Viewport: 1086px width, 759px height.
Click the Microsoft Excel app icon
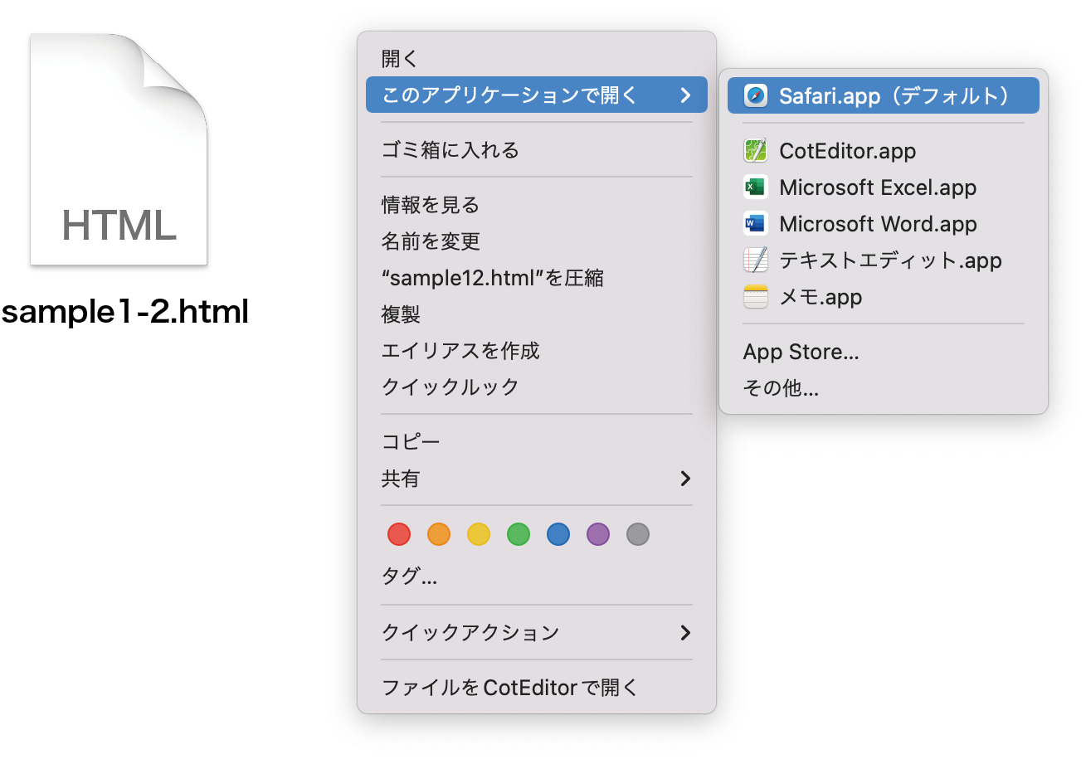(x=756, y=187)
